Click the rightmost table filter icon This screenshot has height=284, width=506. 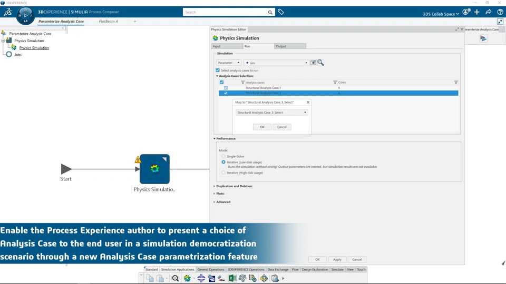(x=456, y=83)
